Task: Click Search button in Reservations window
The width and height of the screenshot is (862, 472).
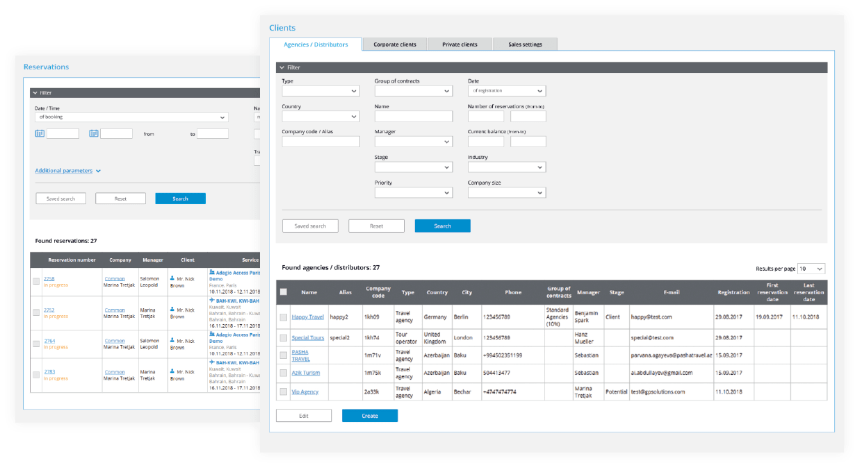Action: pyautogui.click(x=180, y=199)
